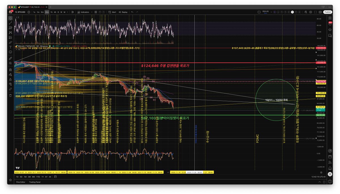Switch to 1m timeframe
340x194 pixels.
click(38, 12)
